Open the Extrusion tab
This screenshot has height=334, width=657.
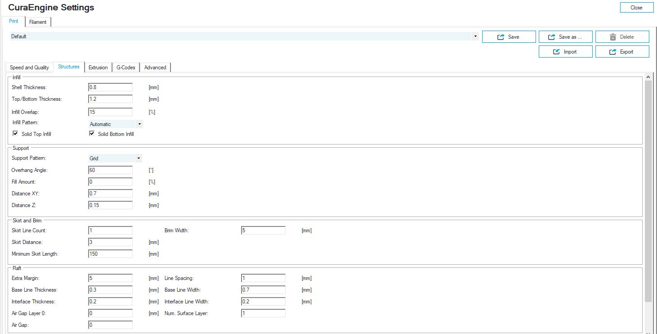point(98,68)
